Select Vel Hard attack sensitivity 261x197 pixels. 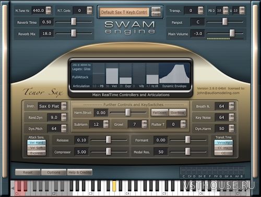click(x=37, y=143)
